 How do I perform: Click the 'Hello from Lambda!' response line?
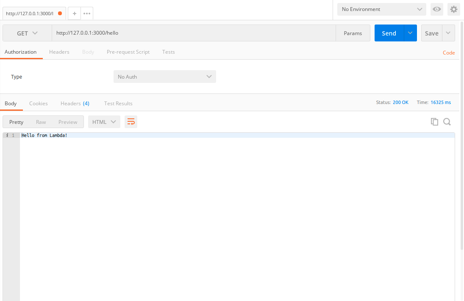pyautogui.click(x=44, y=135)
